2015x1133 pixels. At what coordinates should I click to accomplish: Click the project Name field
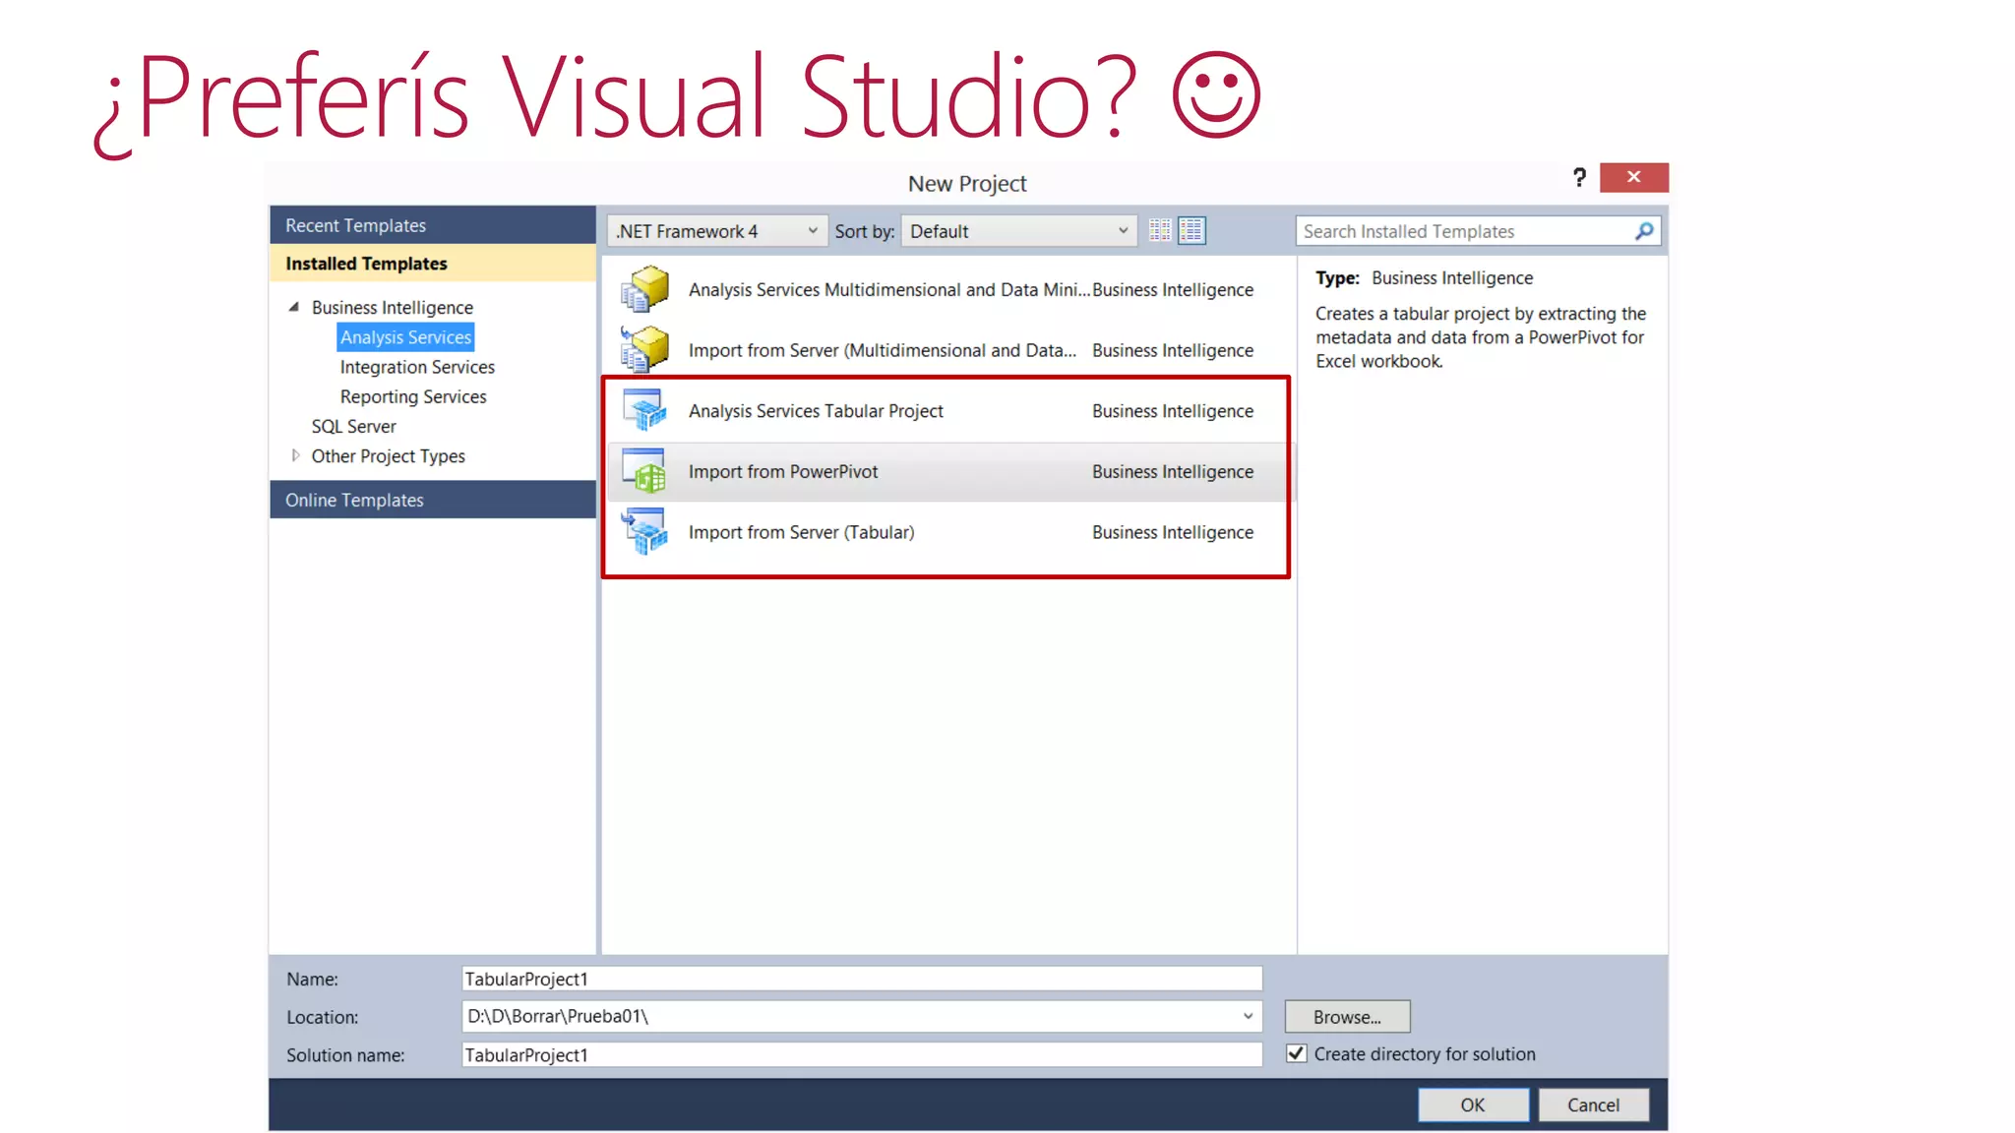862,979
